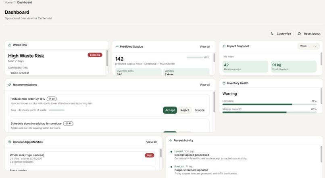The width and height of the screenshot is (325, 178).
Task: Click the 'Forecast' activity tag
Action: coord(179,167)
